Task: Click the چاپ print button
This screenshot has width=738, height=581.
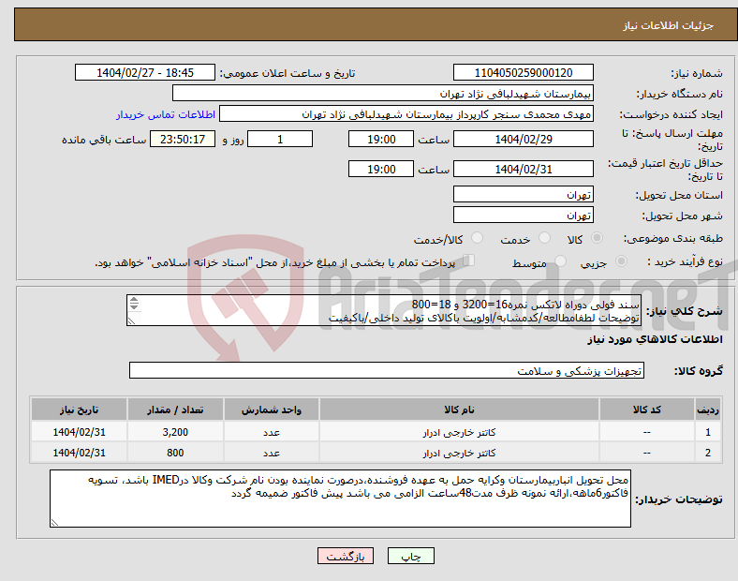Action: tap(411, 556)
